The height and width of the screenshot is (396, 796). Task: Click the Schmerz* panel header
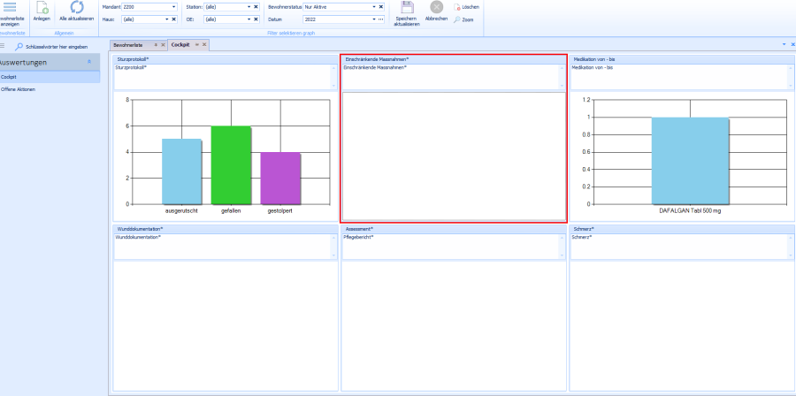tap(682, 229)
